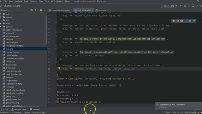Select cookie1.txt file
The height and width of the screenshot is (114, 202).
[x=9, y=61]
